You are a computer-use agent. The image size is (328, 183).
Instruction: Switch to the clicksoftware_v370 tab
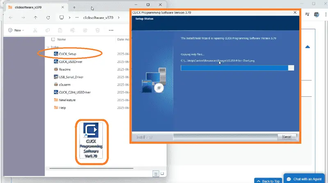point(28,7)
